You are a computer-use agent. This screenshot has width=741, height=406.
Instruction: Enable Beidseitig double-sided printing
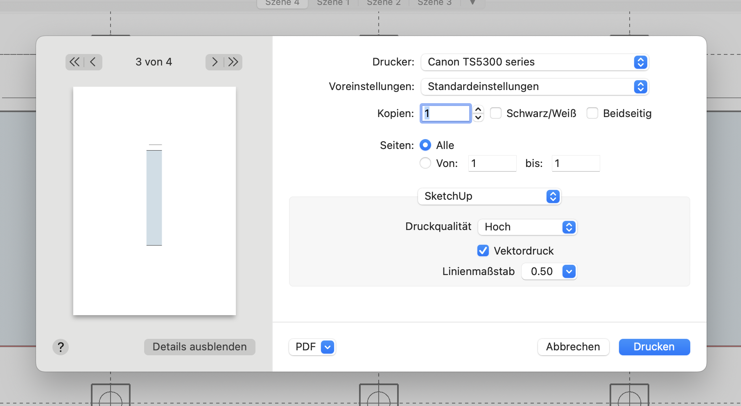[x=592, y=113]
